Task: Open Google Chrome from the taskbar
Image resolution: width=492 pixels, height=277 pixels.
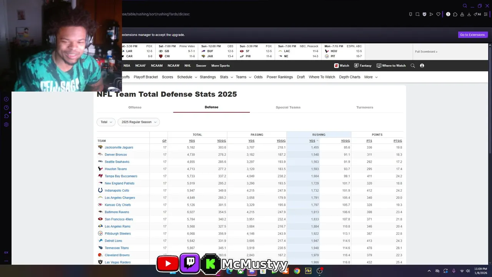Action: [x=297, y=271]
